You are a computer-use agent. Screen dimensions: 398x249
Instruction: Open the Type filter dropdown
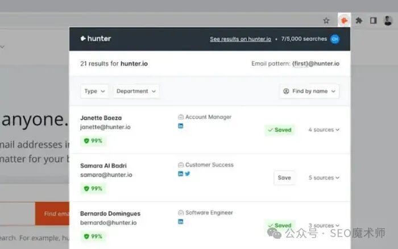point(95,91)
